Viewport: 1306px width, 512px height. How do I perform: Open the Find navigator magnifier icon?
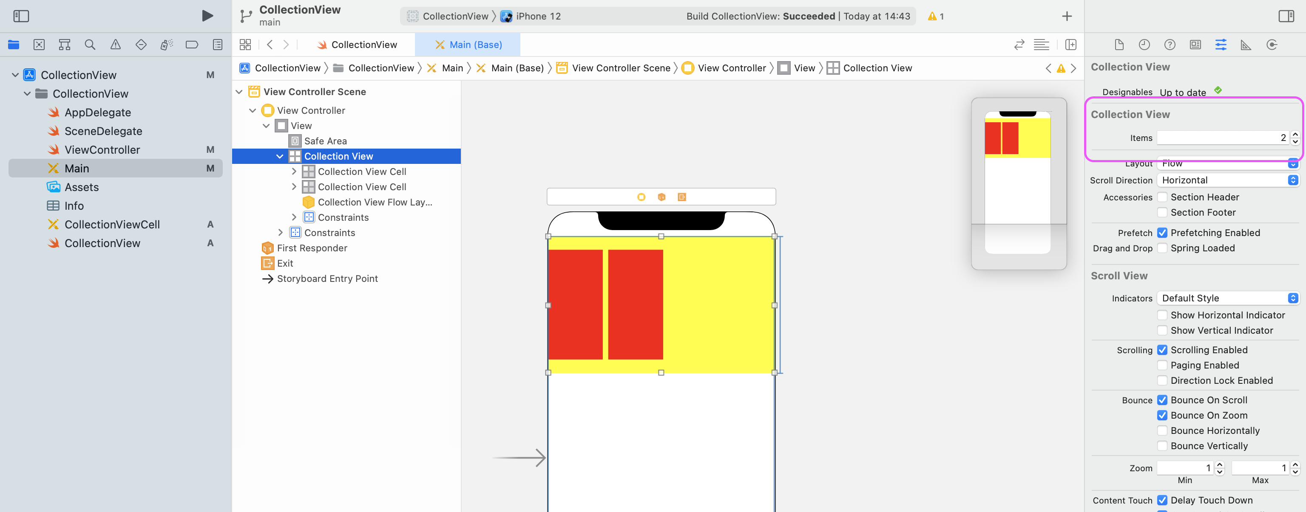coord(90,45)
